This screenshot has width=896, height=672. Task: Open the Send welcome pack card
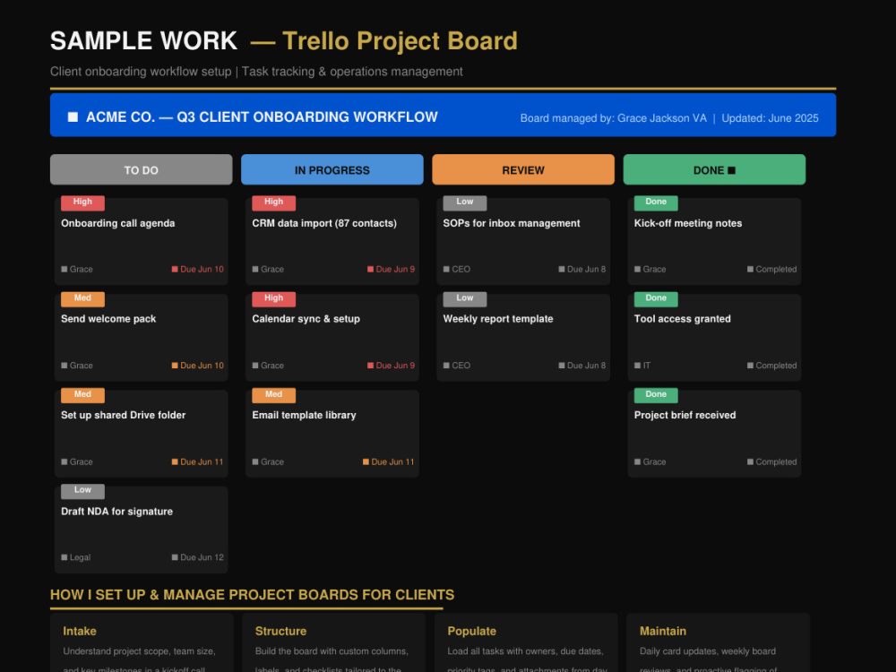pos(142,337)
